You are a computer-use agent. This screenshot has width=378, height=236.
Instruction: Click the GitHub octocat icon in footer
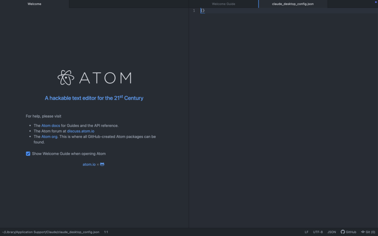point(102,164)
